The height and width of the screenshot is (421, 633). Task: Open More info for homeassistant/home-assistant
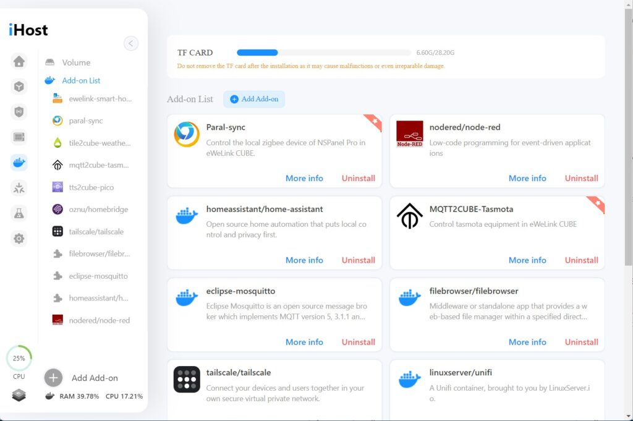click(x=304, y=260)
